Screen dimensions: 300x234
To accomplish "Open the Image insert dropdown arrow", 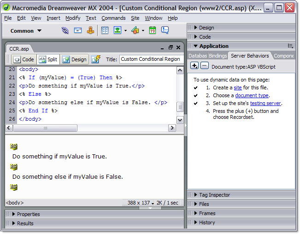I will [x=125, y=30].
